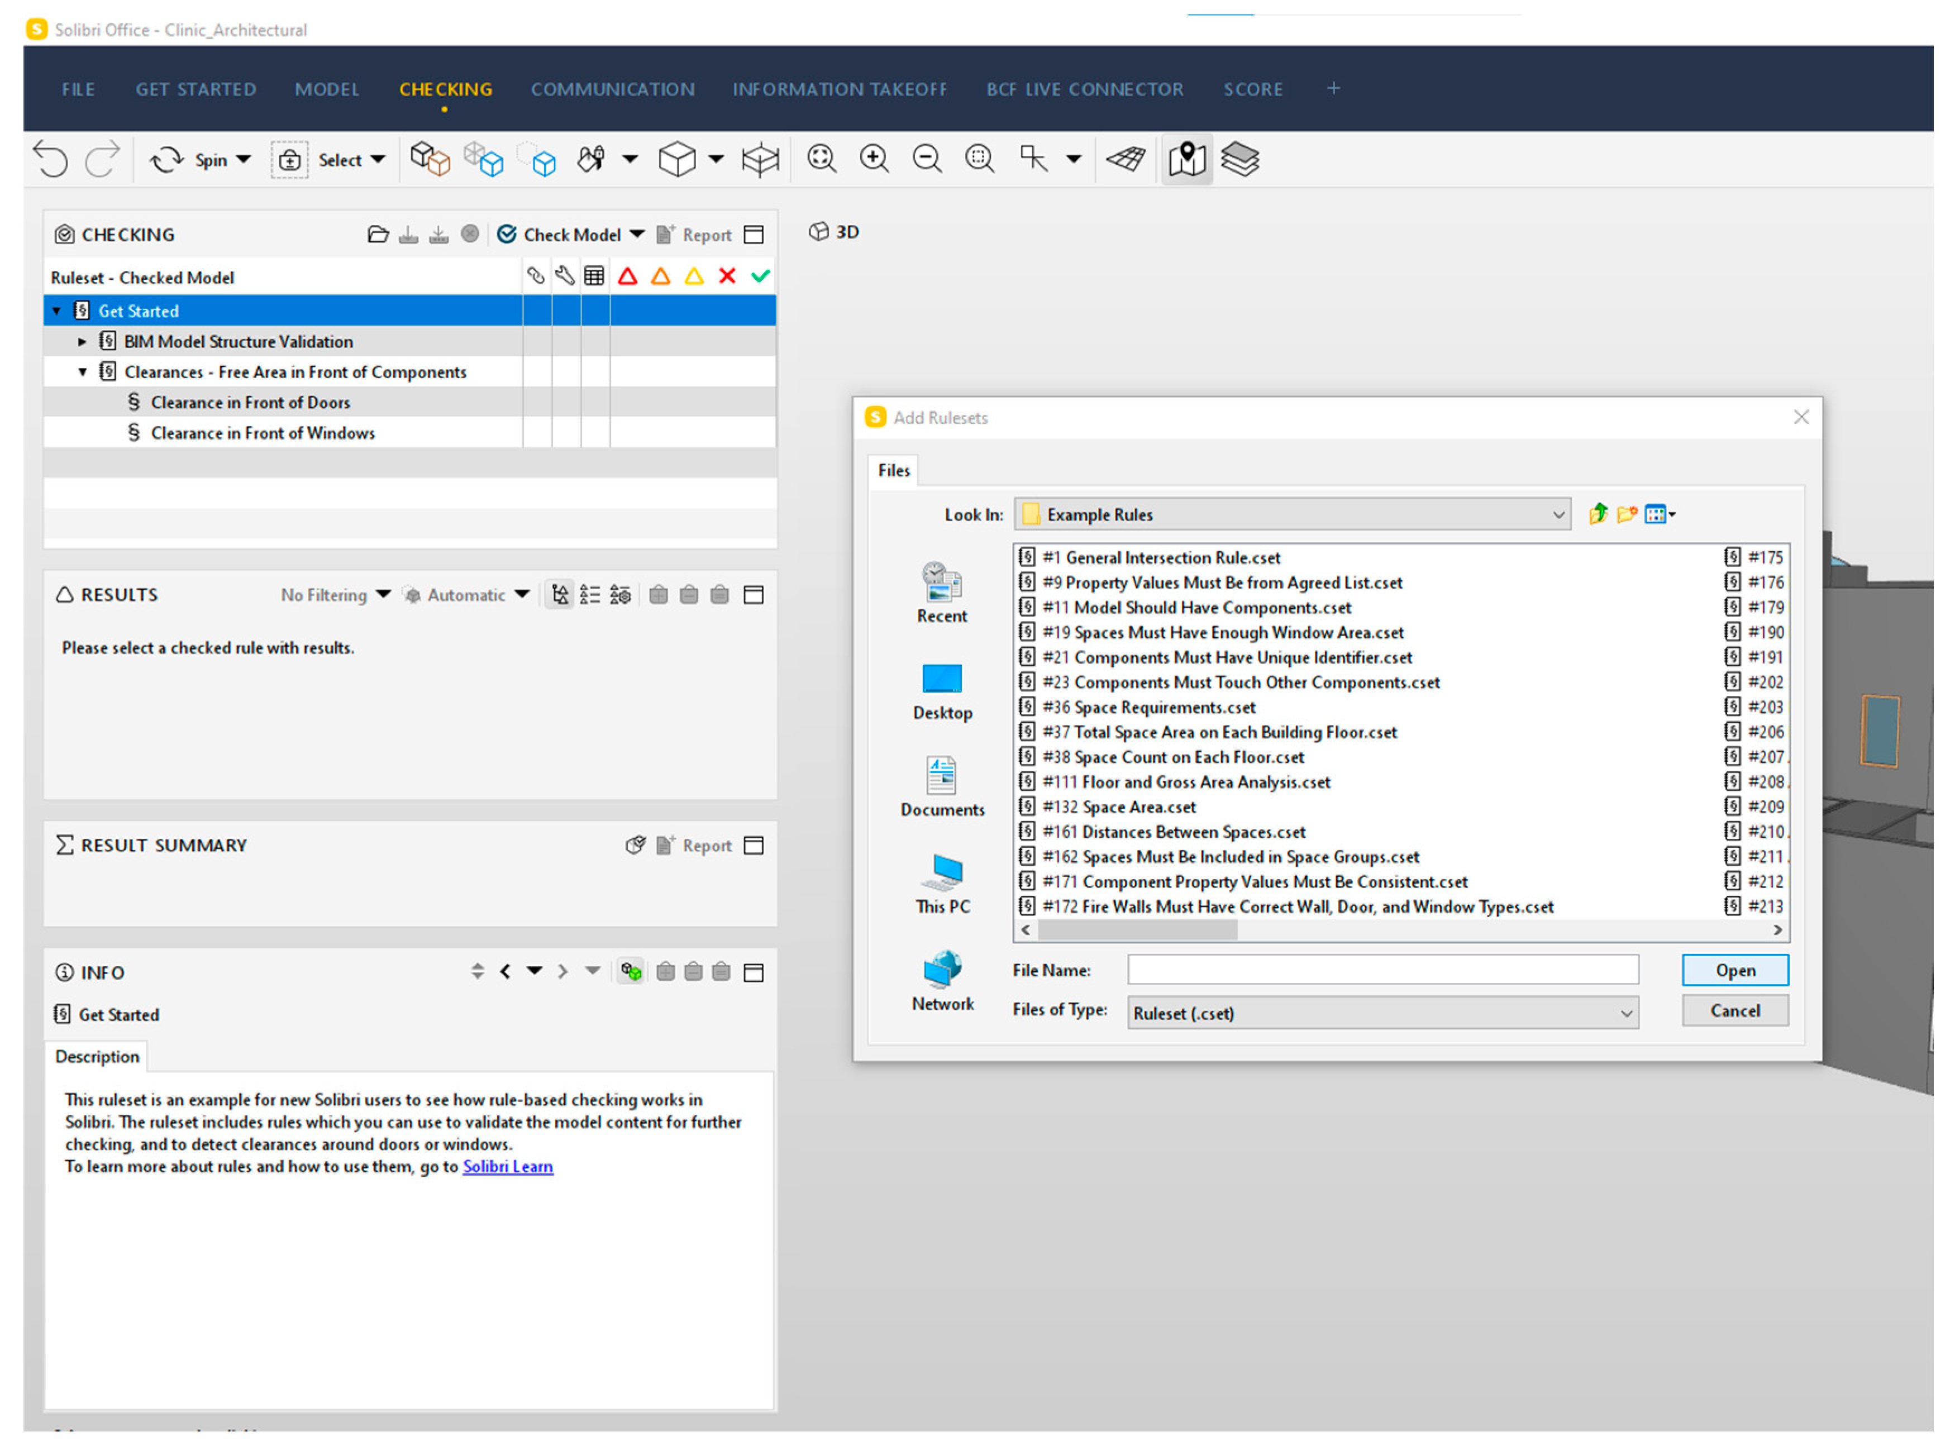Toggle the red critical severity triangle filter
Screen dimensions: 1955x1451
tap(627, 276)
